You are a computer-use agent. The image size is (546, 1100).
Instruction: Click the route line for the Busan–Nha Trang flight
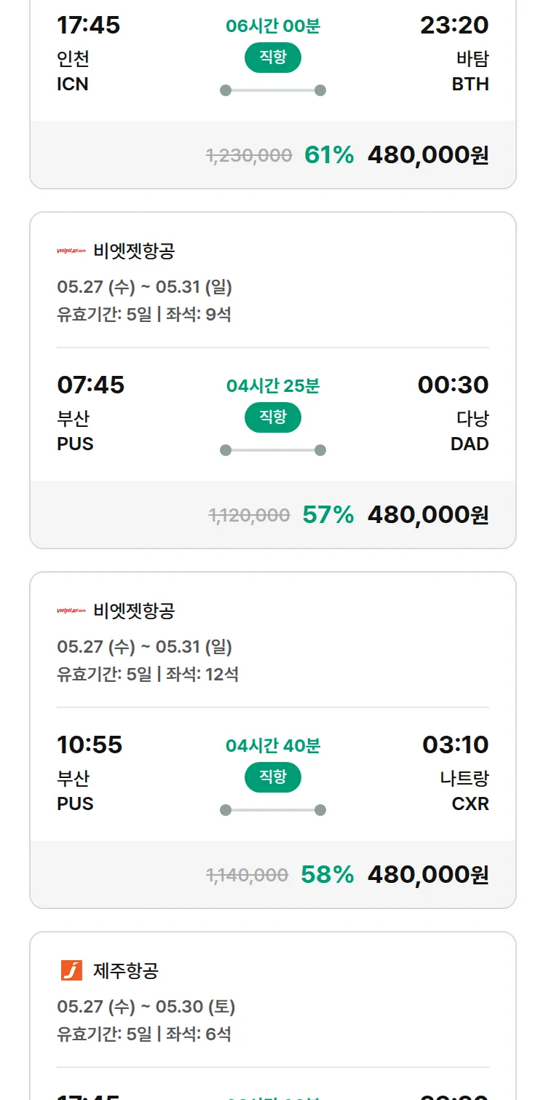[x=273, y=810]
